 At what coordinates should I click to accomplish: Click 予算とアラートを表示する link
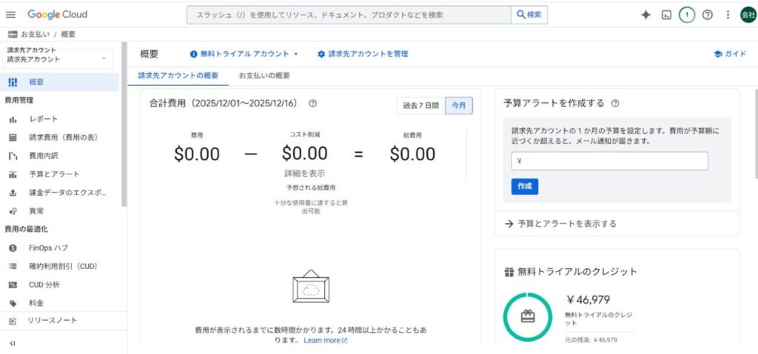click(566, 223)
